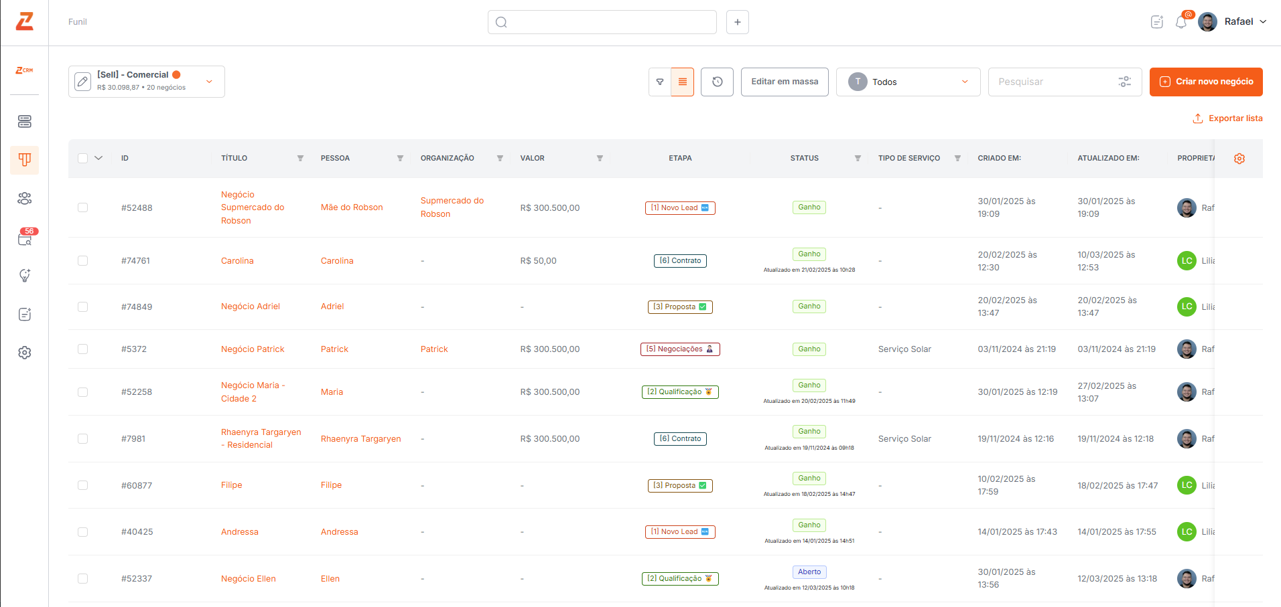Check the row #52258 checkbox
This screenshot has height=607, width=1281.
82,392
